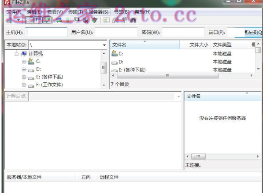Click the reconnect to last server icon
Viewport: 263px width, 193px height.
(x=94, y=20)
